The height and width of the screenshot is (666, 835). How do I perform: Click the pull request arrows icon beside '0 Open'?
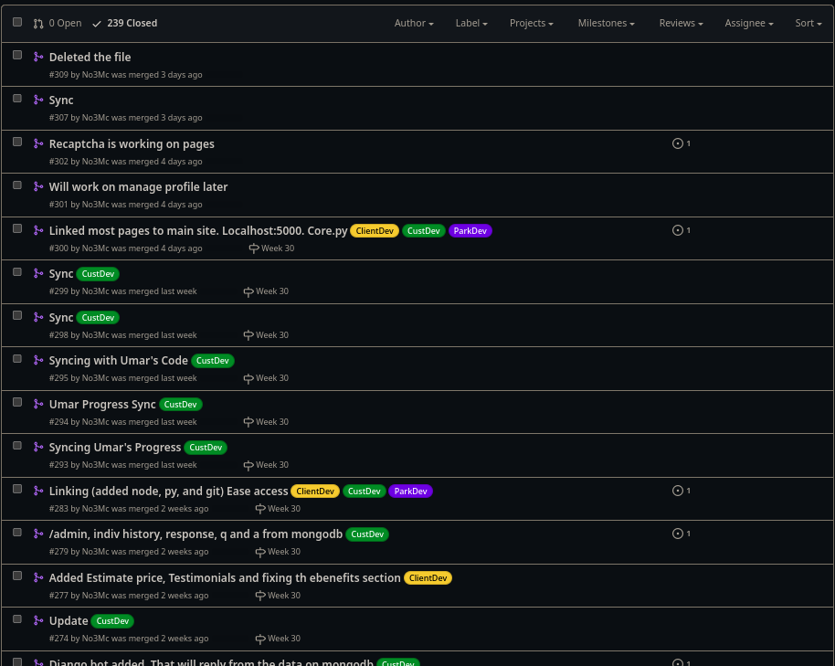[37, 23]
